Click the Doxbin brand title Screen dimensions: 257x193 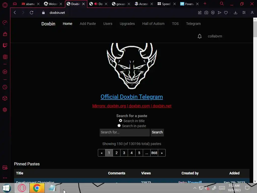48,24
